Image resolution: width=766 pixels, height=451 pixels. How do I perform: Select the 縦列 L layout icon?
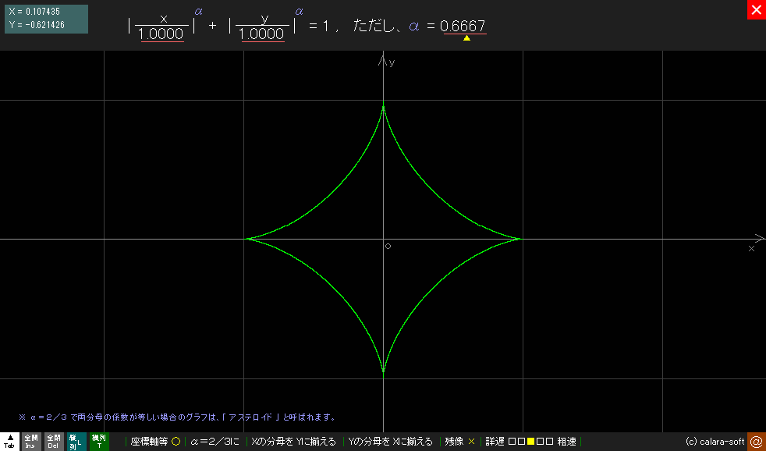click(76, 442)
